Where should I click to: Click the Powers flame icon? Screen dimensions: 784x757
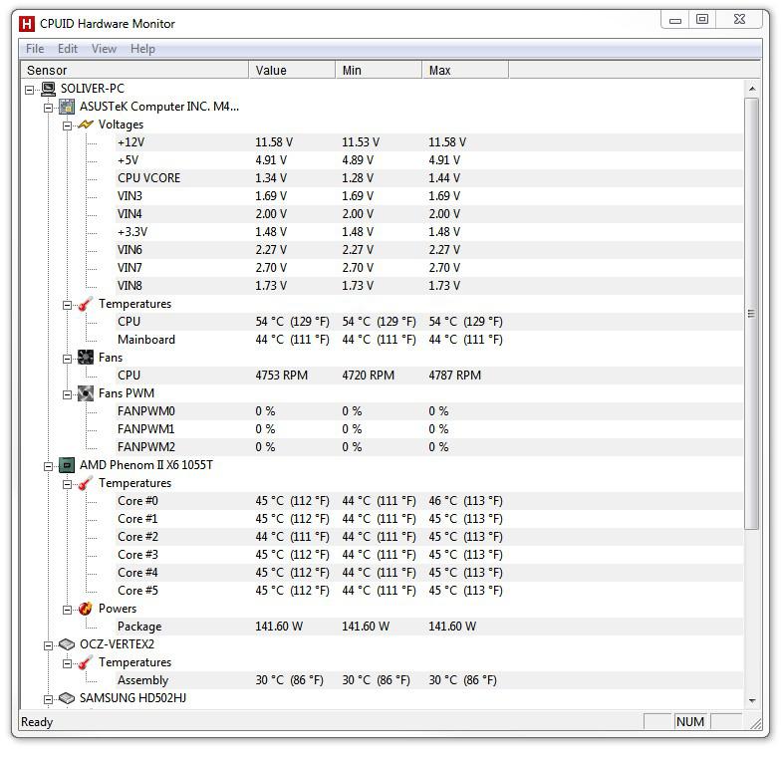coord(86,609)
